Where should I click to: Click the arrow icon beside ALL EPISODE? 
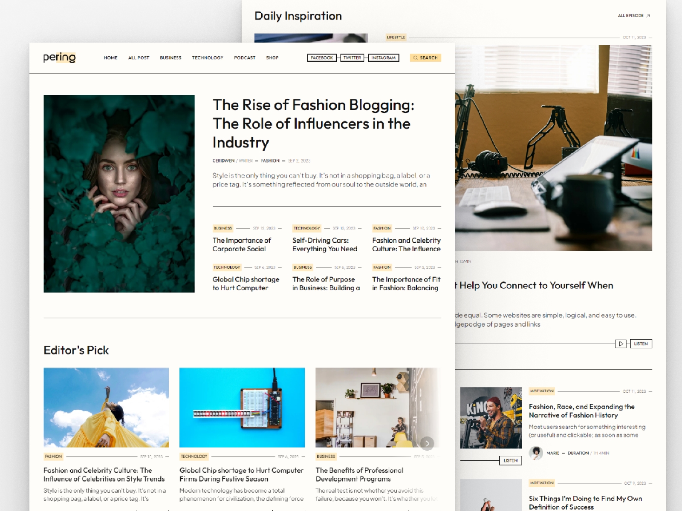[x=648, y=15]
